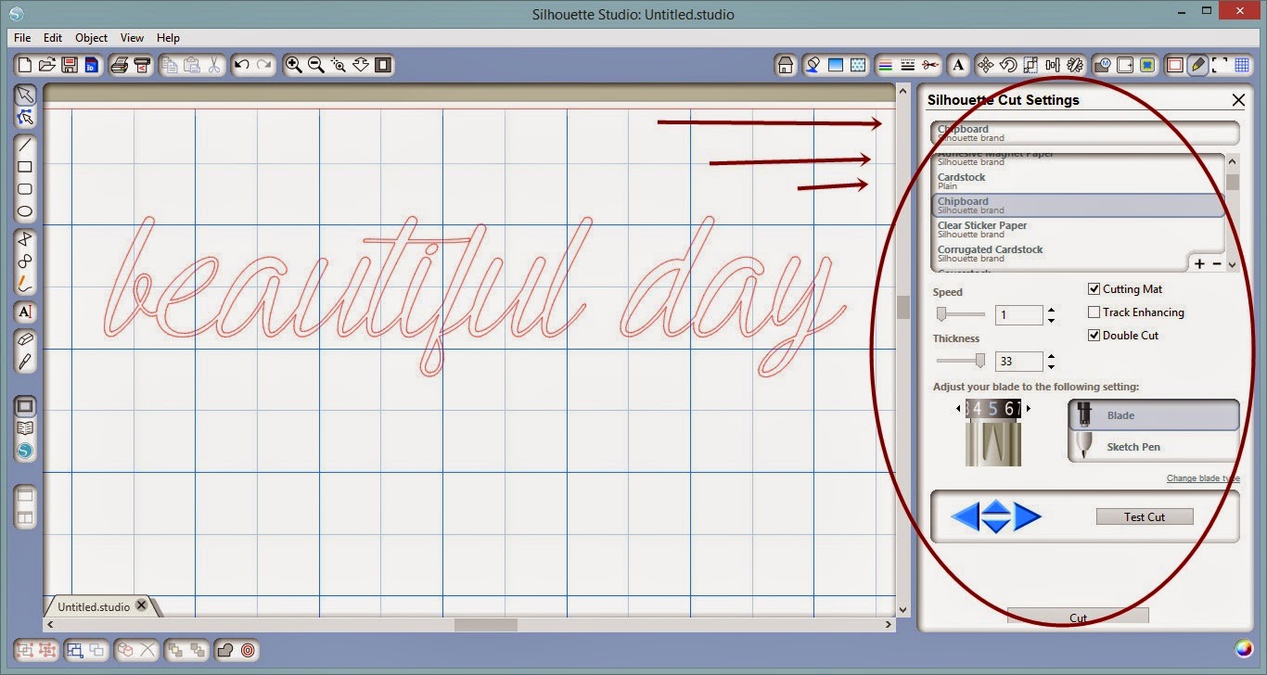
Task: Open the Help menu
Action: click(x=168, y=38)
